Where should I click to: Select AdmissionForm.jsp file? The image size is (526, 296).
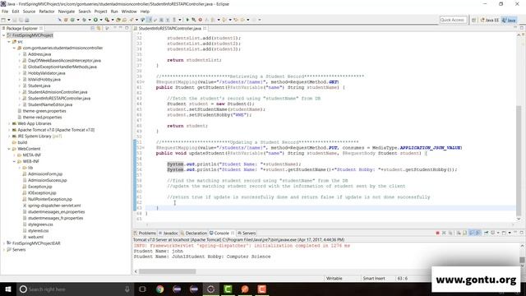[x=45, y=173]
